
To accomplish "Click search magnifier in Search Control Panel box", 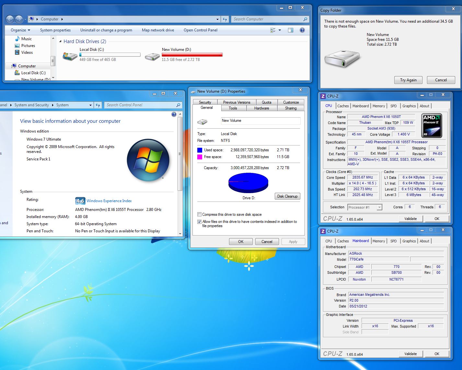I will coord(178,105).
